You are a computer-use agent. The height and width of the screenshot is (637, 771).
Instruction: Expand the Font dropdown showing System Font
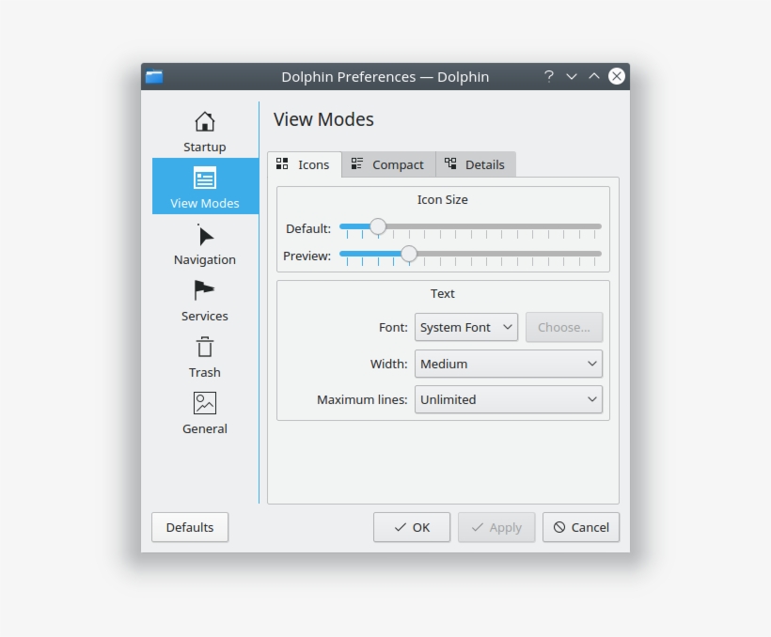[466, 327]
